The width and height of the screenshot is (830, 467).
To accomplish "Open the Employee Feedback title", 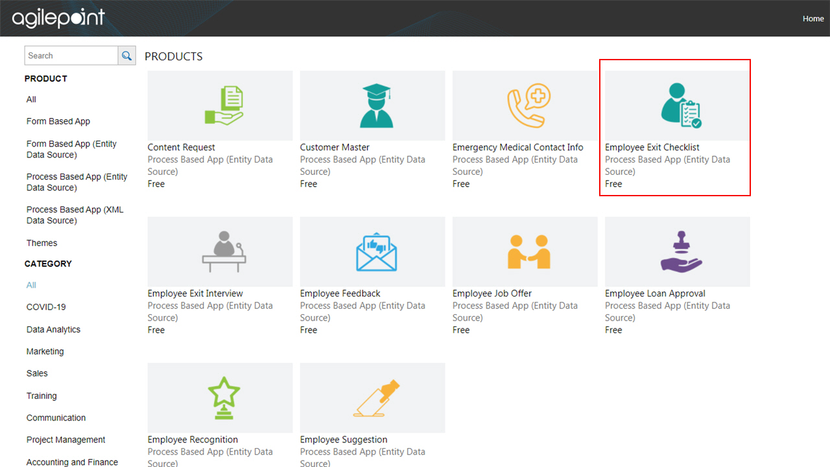I will 340,293.
